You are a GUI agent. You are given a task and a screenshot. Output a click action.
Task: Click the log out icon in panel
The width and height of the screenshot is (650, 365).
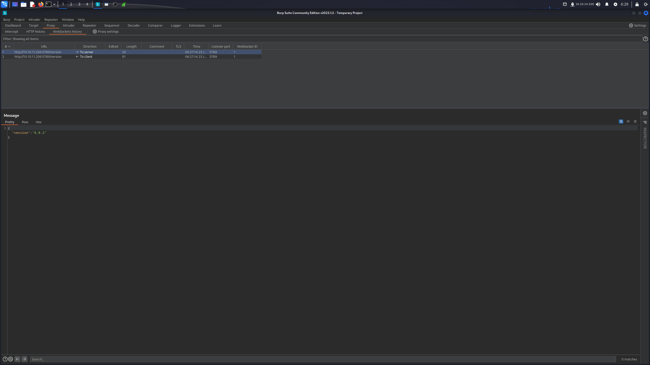click(x=646, y=4)
